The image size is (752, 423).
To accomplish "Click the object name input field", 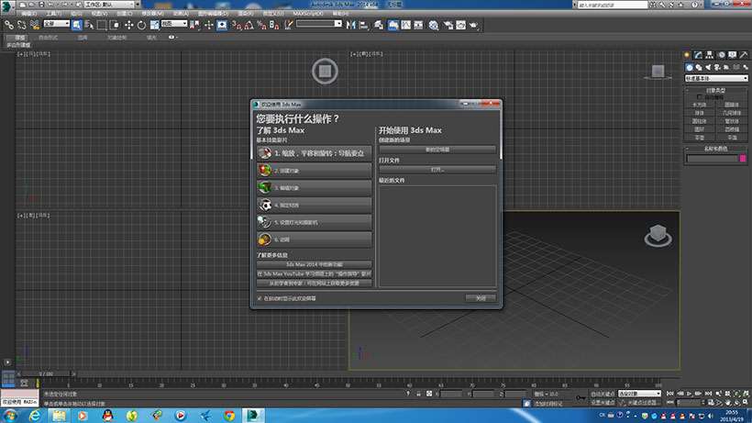I will 713,158.
